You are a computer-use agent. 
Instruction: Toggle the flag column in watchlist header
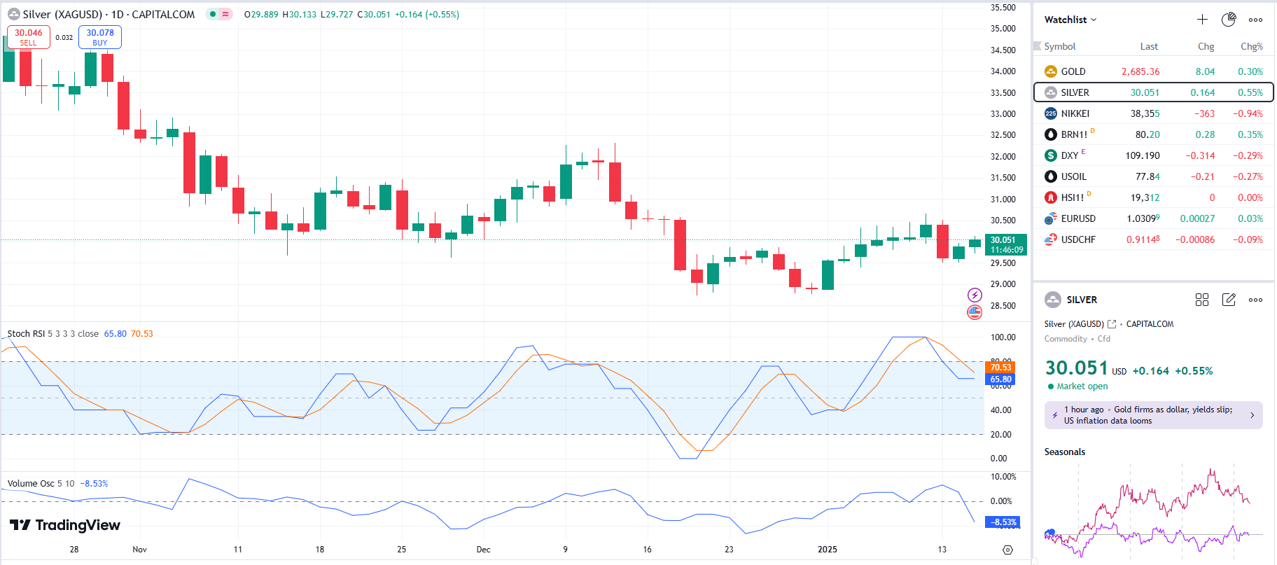(x=1038, y=46)
